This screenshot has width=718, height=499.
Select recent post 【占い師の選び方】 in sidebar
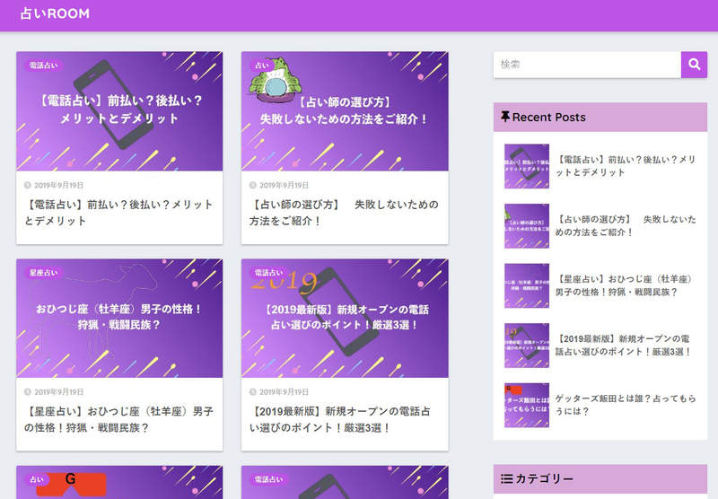626,225
